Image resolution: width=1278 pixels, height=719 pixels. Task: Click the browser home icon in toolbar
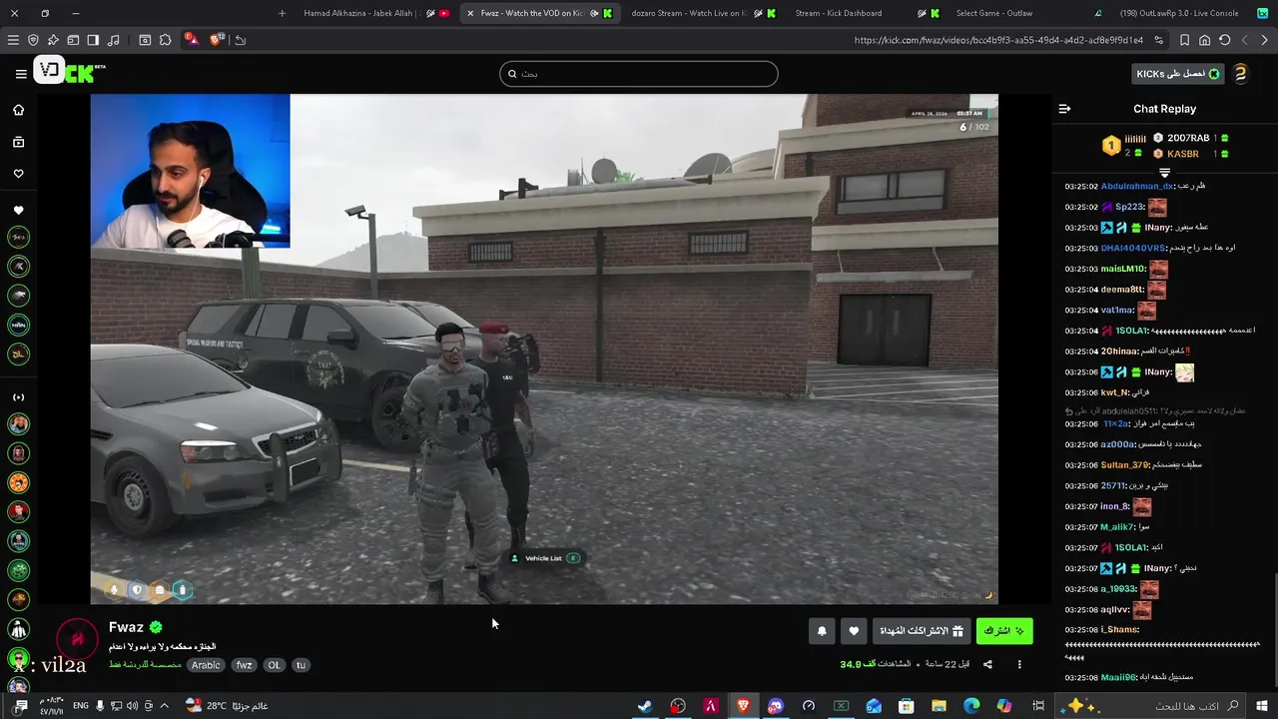point(1205,40)
